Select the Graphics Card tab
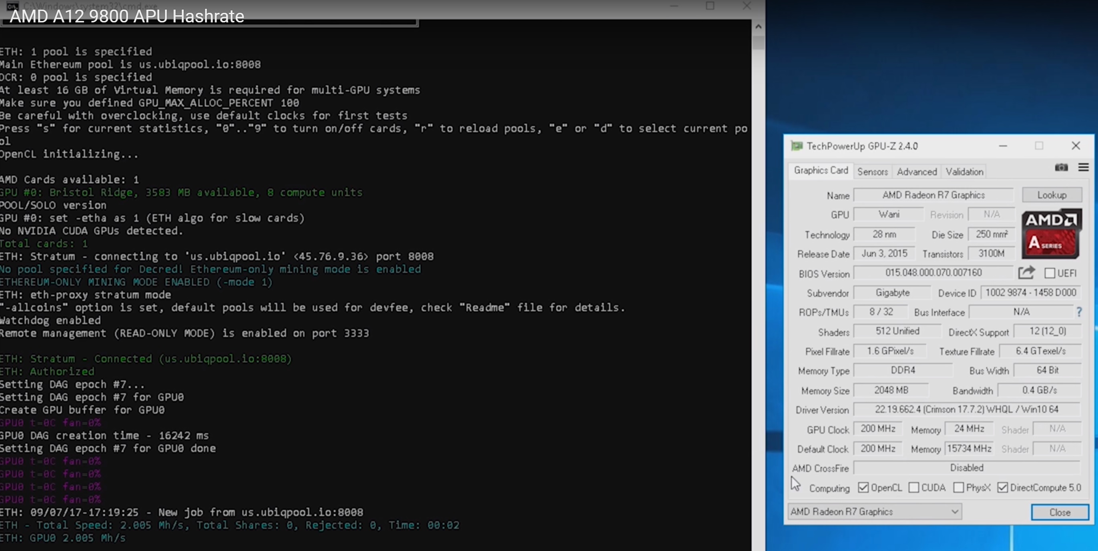This screenshot has height=551, width=1098. tap(820, 172)
